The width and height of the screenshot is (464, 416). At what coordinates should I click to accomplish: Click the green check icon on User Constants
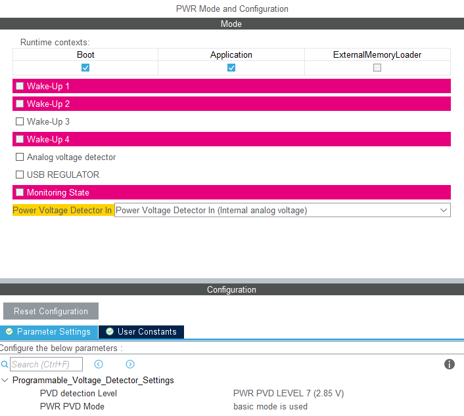click(x=110, y=331)
